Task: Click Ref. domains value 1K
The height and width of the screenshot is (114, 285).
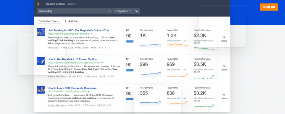Action: tap(143, 36)
